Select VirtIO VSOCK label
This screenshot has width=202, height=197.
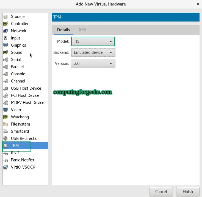point(23,167)
